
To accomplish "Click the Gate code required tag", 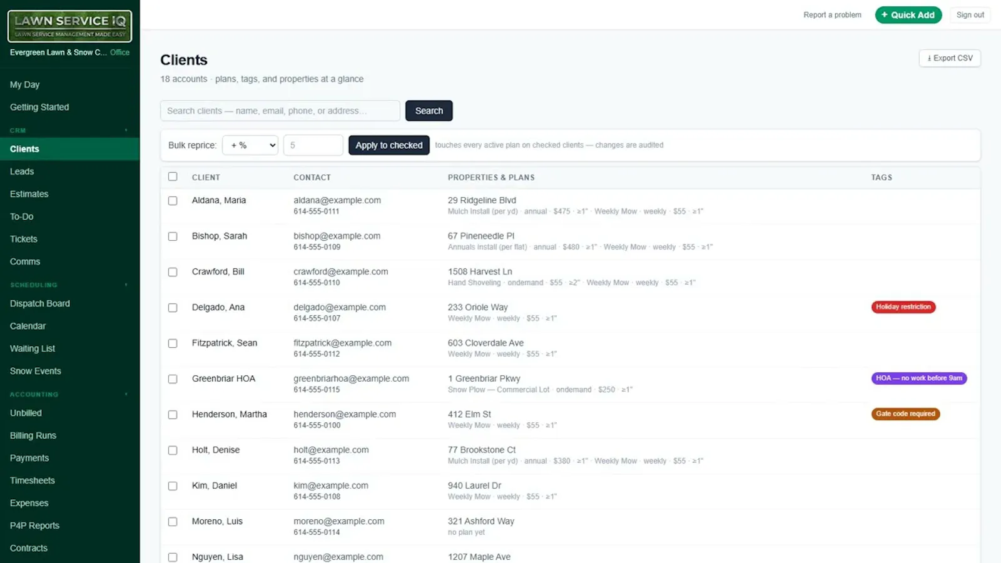I will [x=905, y=414].
